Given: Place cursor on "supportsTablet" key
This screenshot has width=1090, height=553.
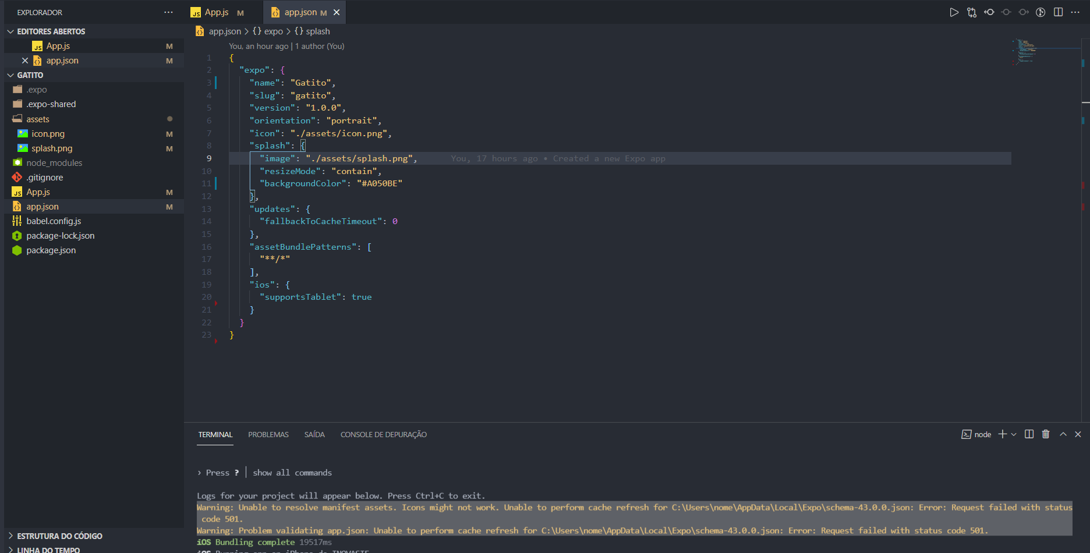Looking at the screenshot, I should (300, 297).
